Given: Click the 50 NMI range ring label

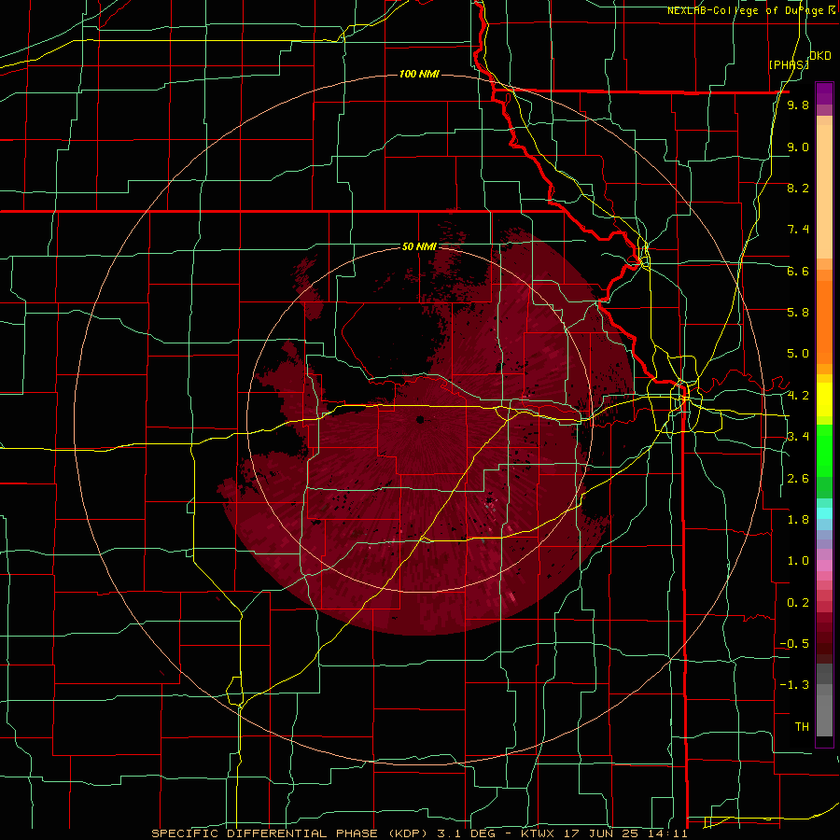Looking at the screenshot, I should [x=419, y=247].
